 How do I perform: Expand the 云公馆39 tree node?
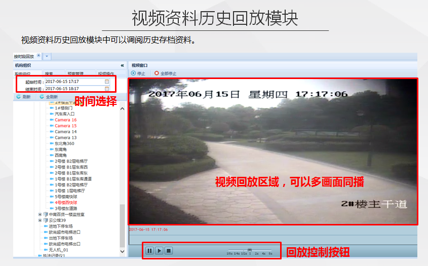(x=40, y=220)
